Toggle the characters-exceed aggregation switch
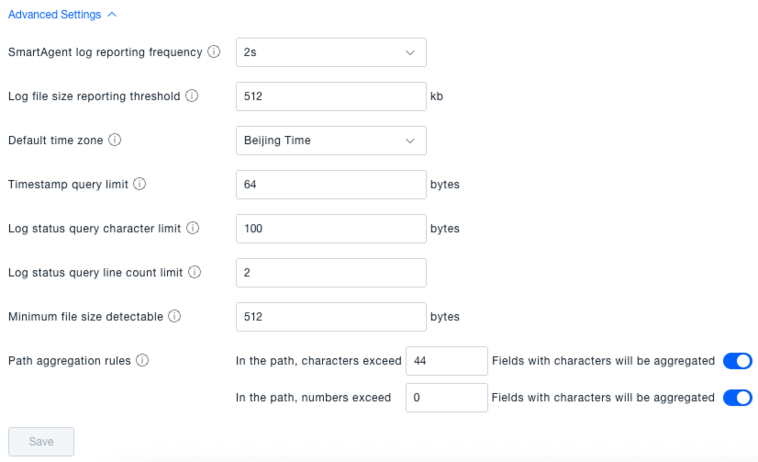 click(737, 361)
